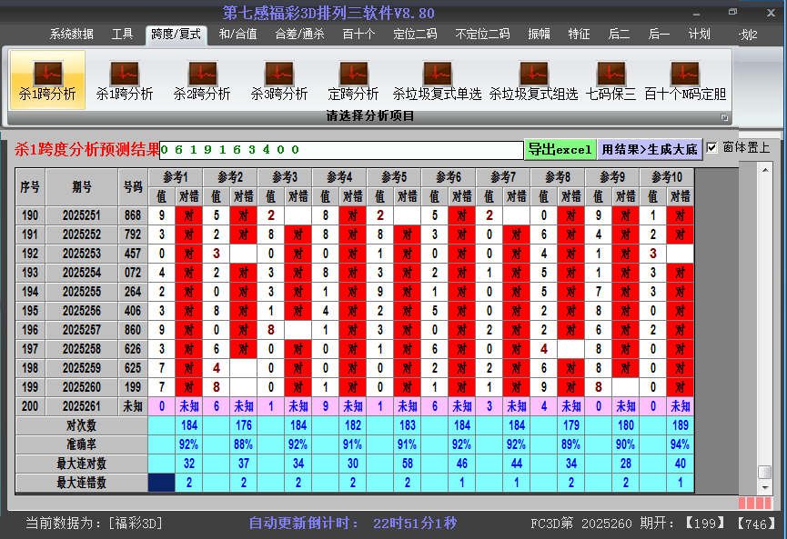Viewport: 787px width, 539px height.
Task: Click the 自动更新倒计时 countdown text
Action: [x=353, y=523]
